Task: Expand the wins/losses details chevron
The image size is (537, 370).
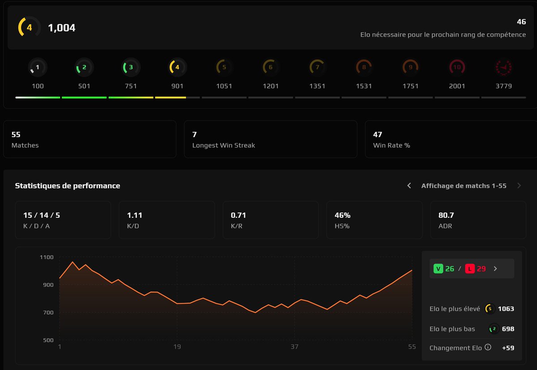Action: 495,269
